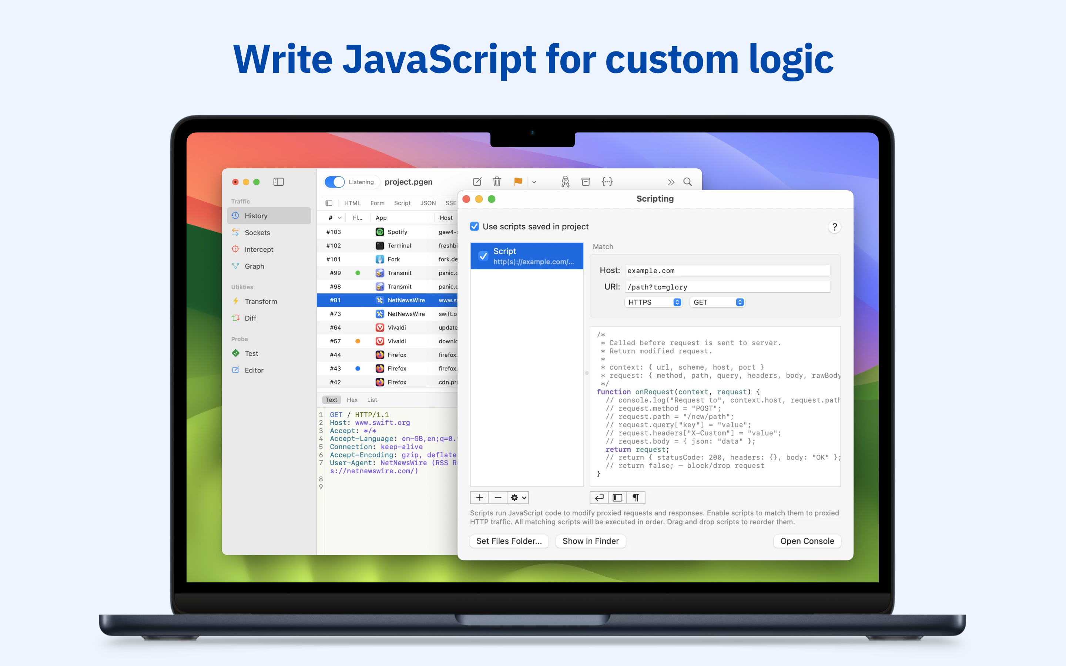Select the Spotify row #103
Screen dimensions: 1066x666
click(x=387, y=232)
